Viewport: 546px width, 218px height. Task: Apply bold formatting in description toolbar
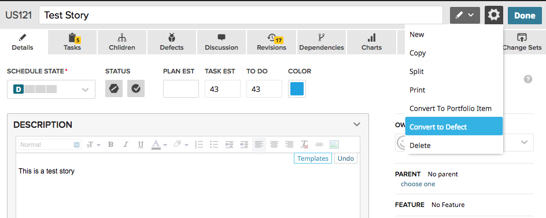point(110,145)
